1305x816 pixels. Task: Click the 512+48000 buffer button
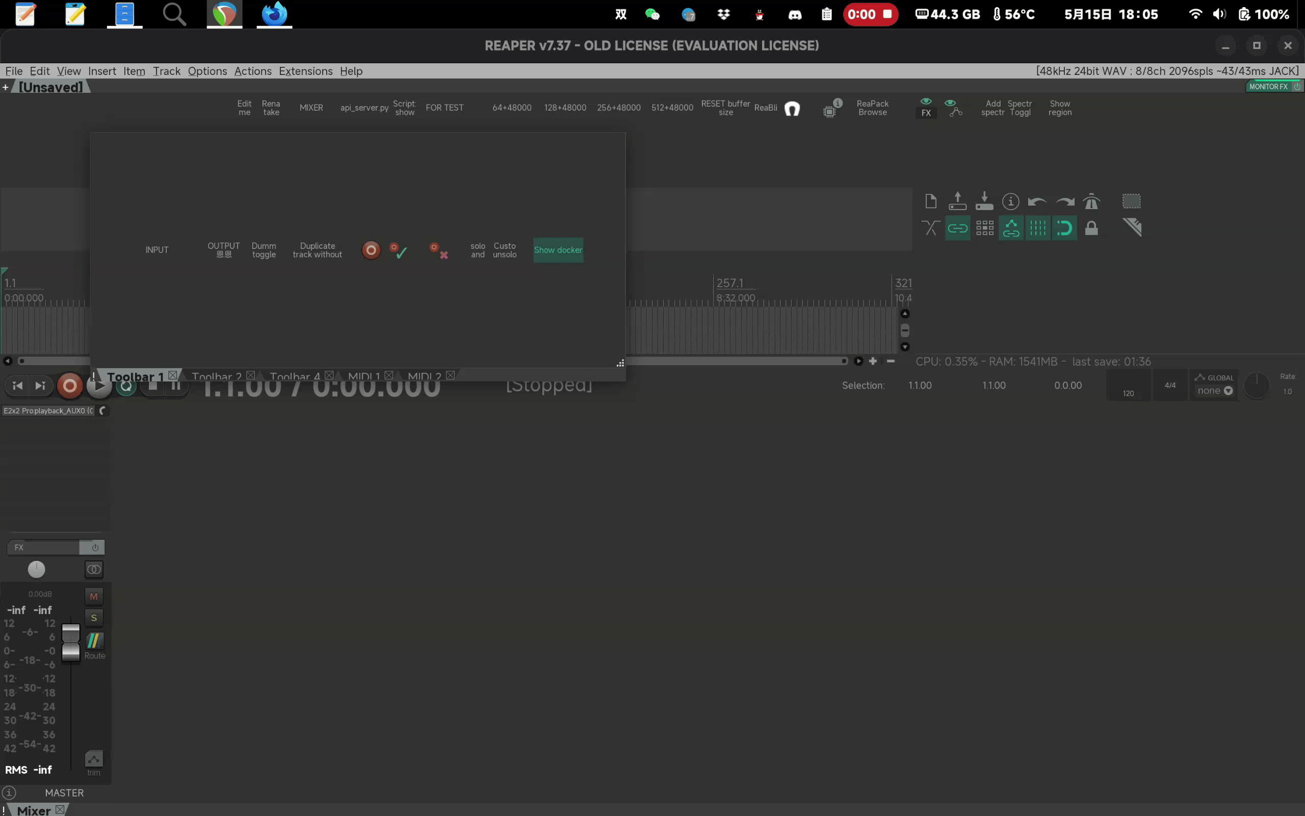pos(672,108)
